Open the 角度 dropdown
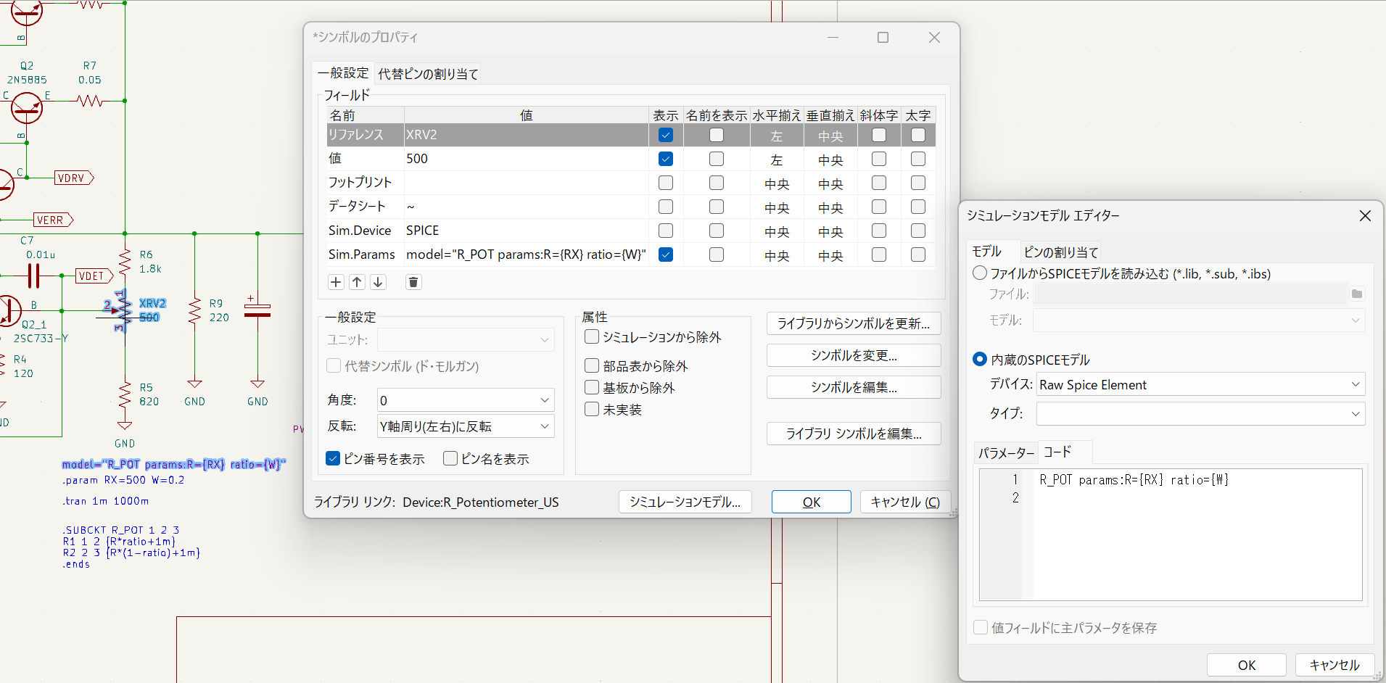 [x=466, y=400]
